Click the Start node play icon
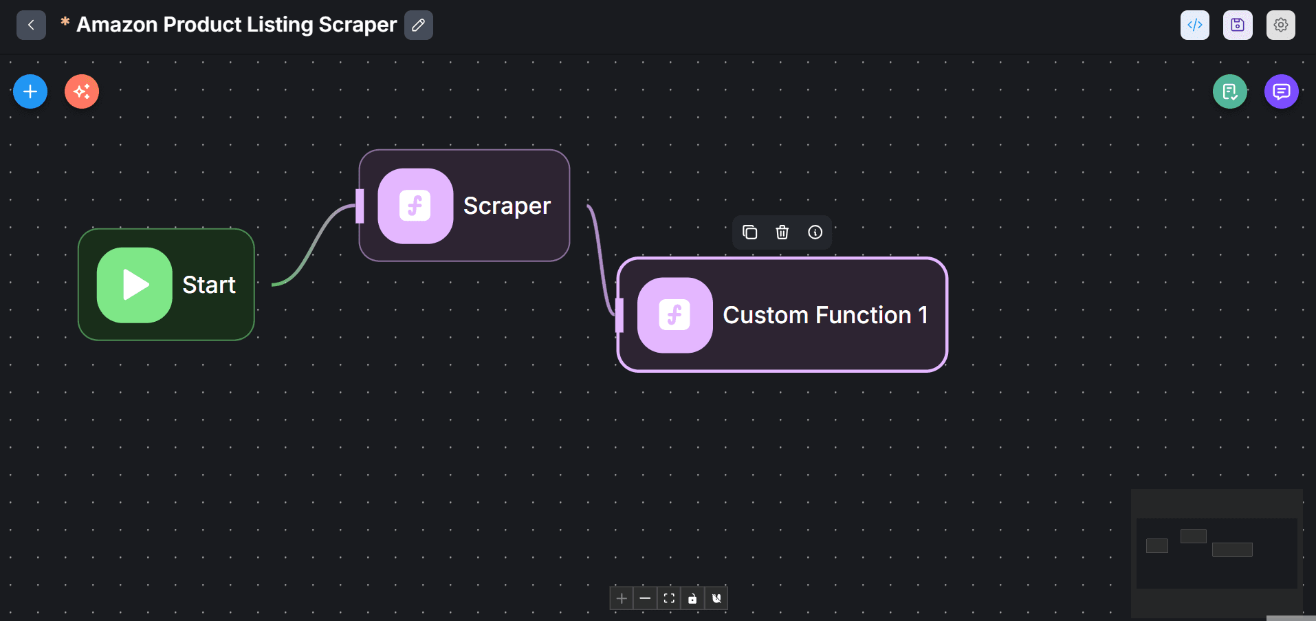The height and width of the screenshot is (621, 1316). click(x=135, y=285)
